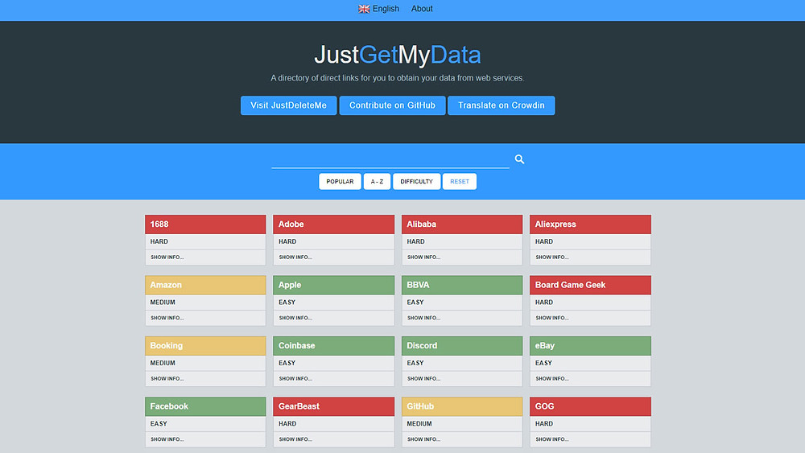Open the Discord card title

[x=462, y=346]
